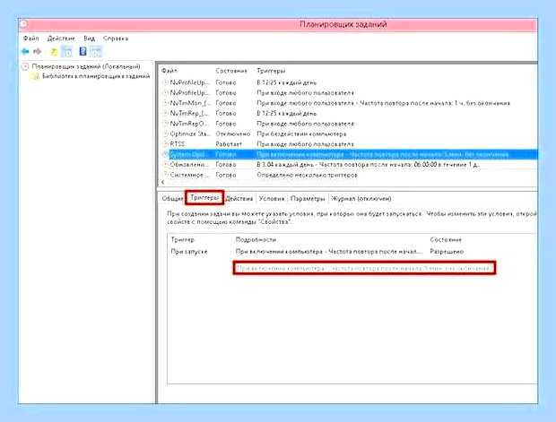
Task: Switch to the Журнал (отключен) tab
Action: (361, 198)
